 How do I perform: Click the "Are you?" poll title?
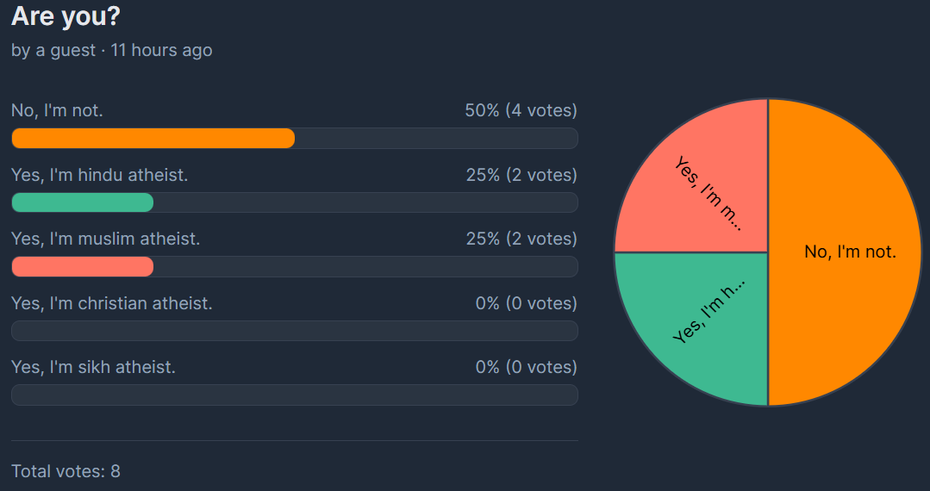66,16
